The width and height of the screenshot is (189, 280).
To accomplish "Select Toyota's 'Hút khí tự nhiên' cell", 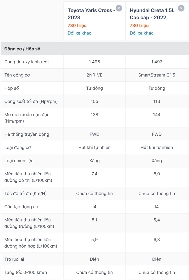I will tap(94, 147).
